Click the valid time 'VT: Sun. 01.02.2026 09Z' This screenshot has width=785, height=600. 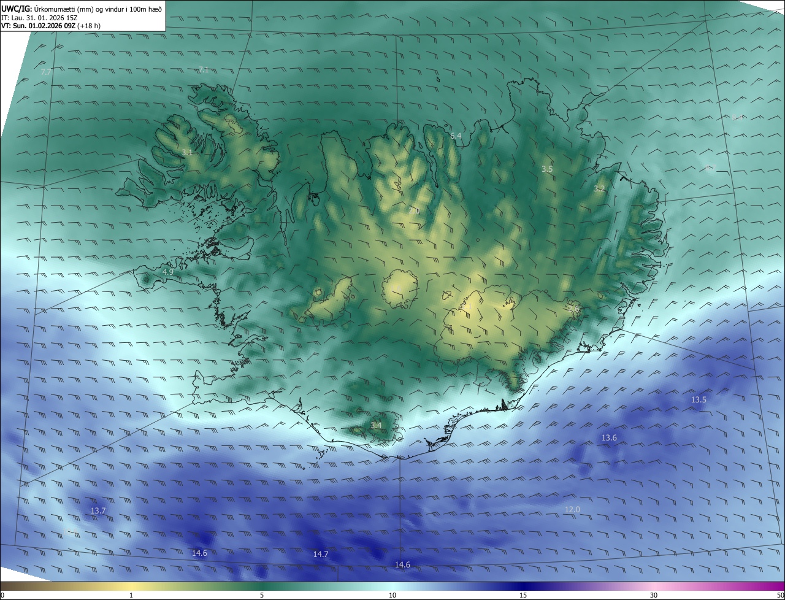click(x=38, y=26)
